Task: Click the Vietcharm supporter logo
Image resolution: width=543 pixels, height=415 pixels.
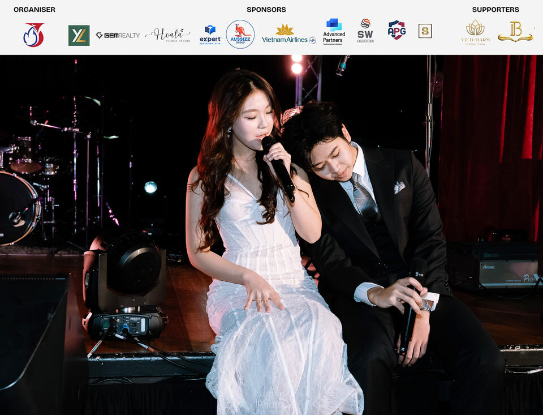Action: point(476,32)
